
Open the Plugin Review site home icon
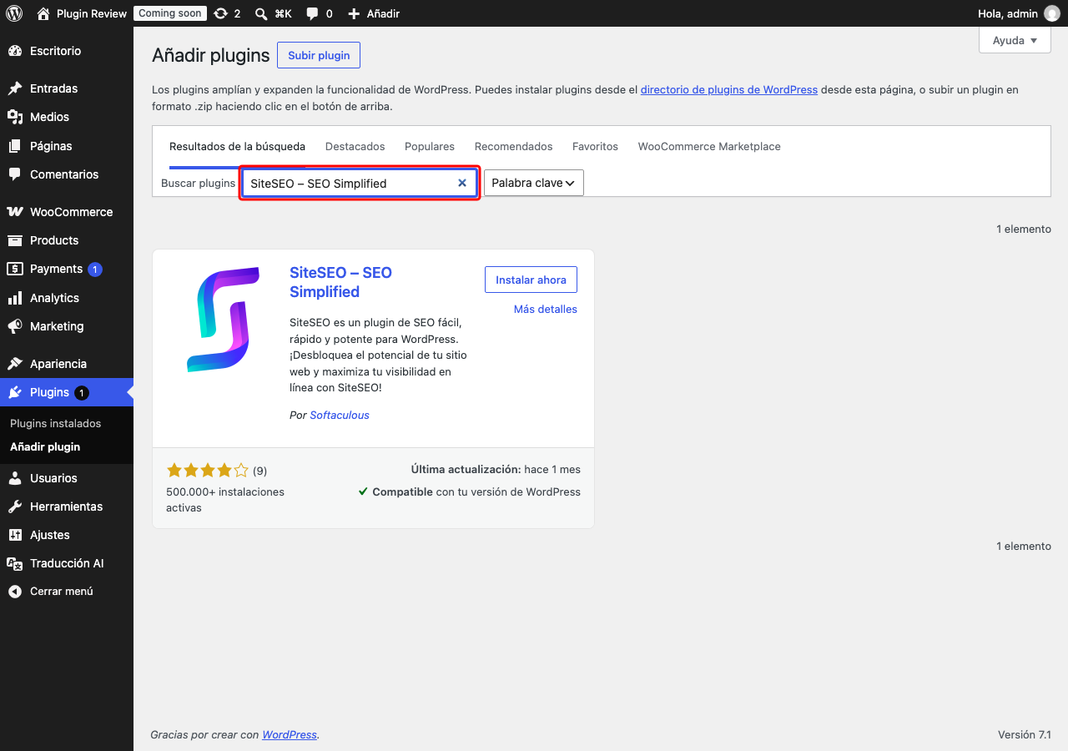[x=43, y=13]
